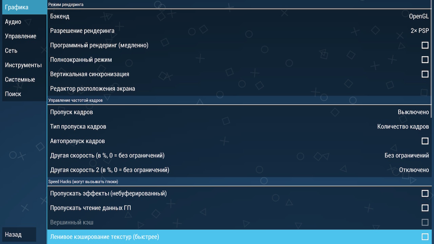The height and width of the screenshot is (244, 434).
Task: Toggle Пропускать чтение данных ГП checkbox
Action: click(425, 208)
